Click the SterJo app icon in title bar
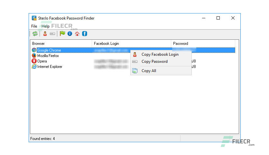 (x=34, y=18)
